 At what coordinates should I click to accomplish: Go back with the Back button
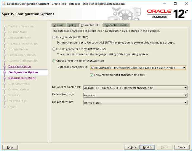(x=132, y=147)
